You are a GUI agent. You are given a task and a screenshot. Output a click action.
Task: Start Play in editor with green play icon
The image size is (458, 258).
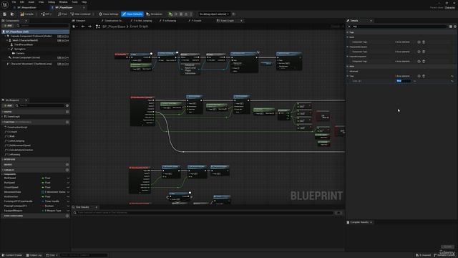tap(170, 14)
